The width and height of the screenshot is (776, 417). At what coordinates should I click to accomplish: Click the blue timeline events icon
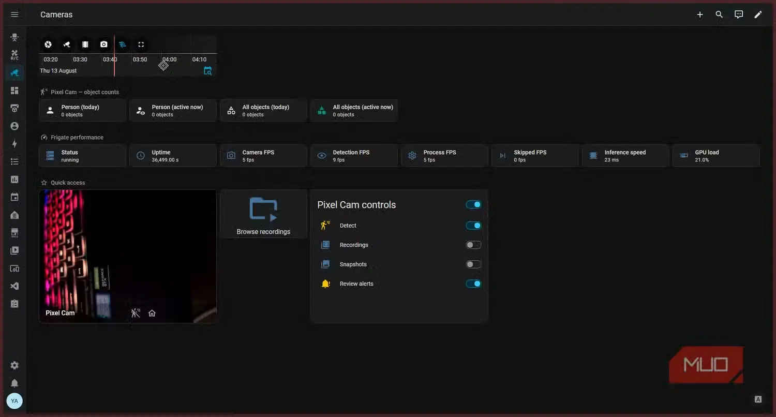point(123,44)
